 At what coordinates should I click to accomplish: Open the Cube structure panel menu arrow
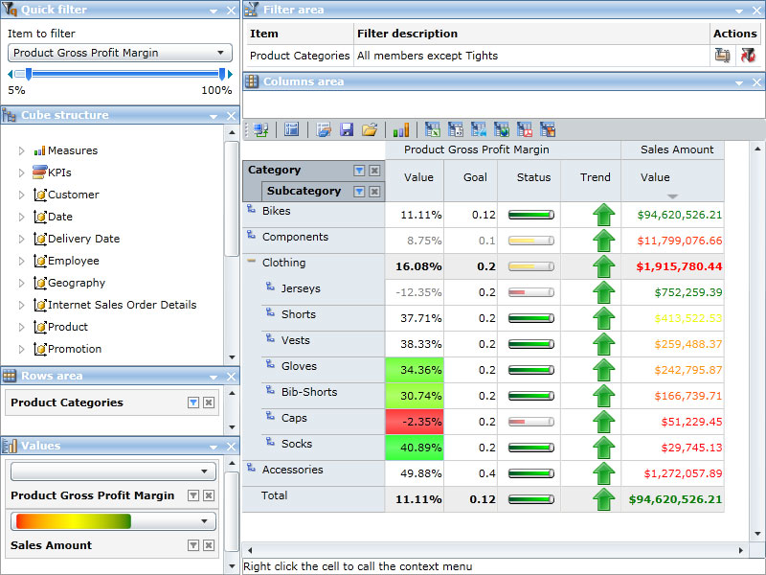click(x=214, y=116)
